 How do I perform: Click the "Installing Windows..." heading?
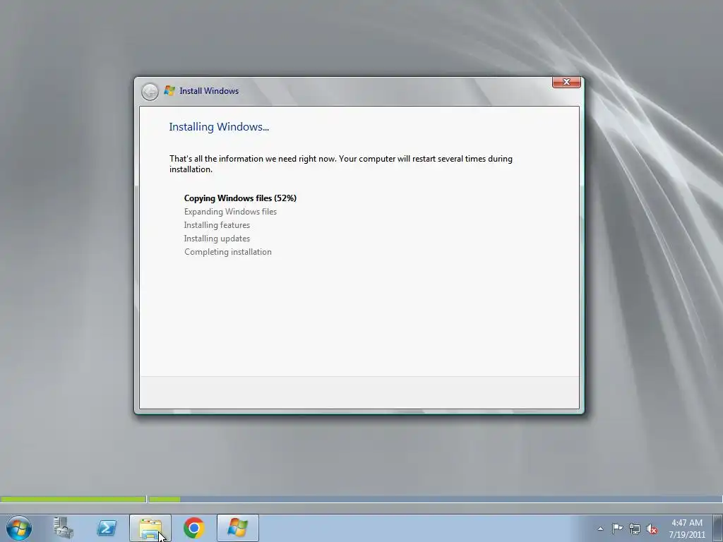219,127
